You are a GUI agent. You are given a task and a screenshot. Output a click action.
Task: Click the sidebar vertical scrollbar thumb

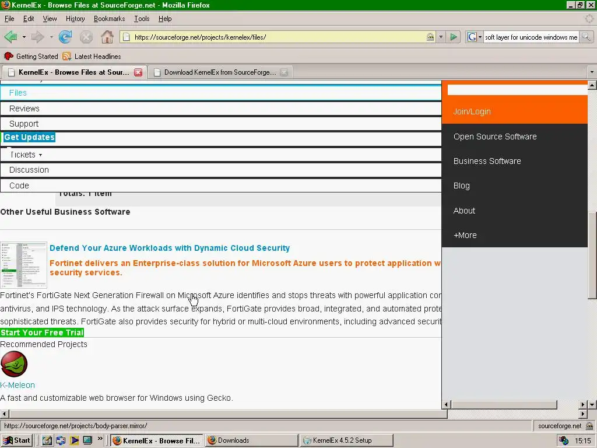(x=592, y=256)
